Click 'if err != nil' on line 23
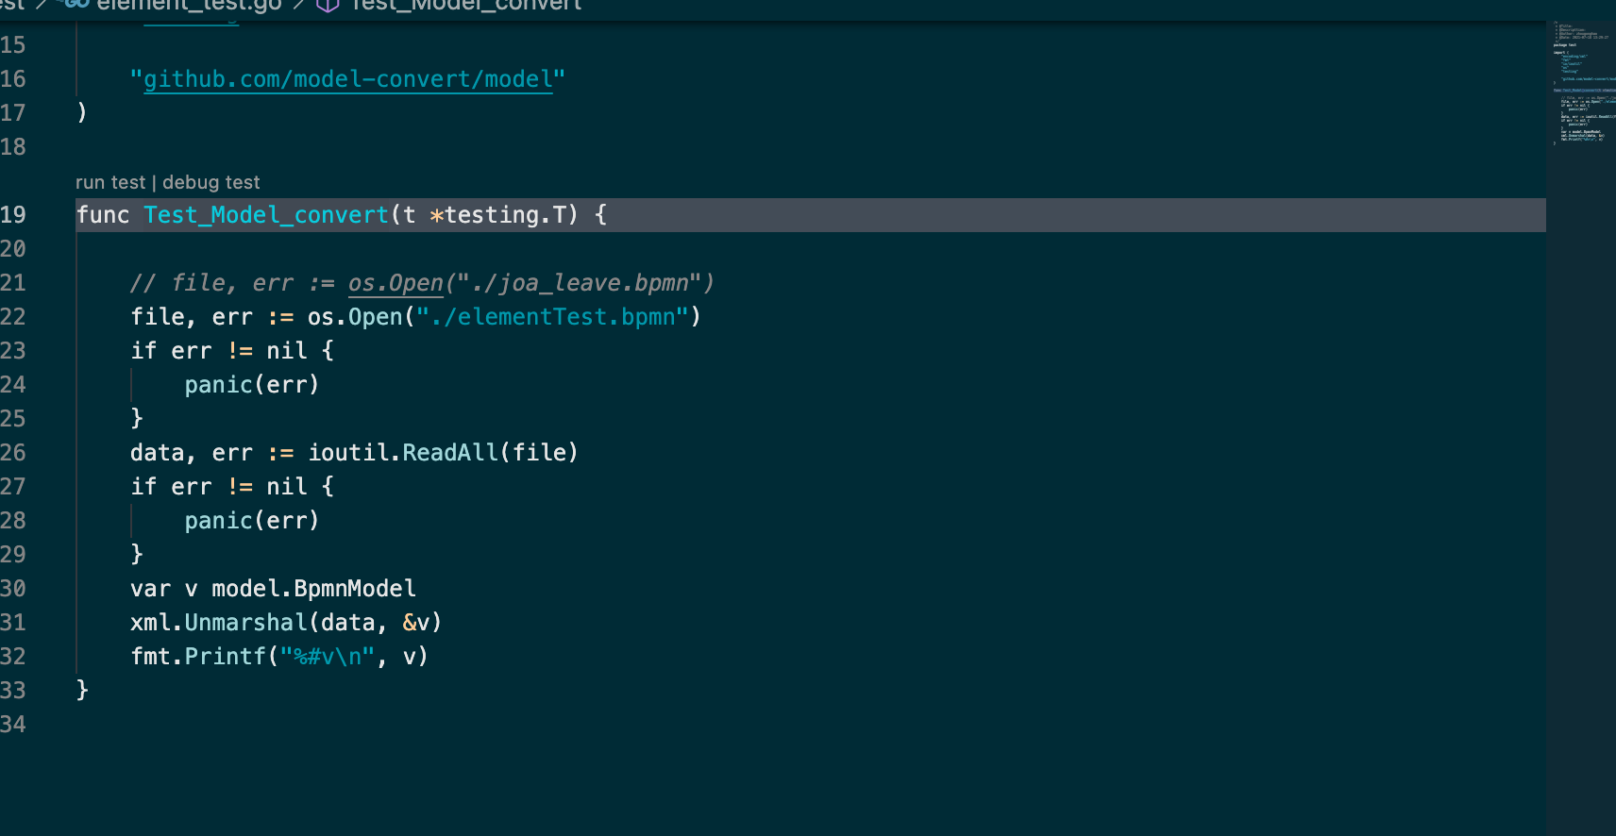Screen dimensions: 1616x836 tap(219, 351)
